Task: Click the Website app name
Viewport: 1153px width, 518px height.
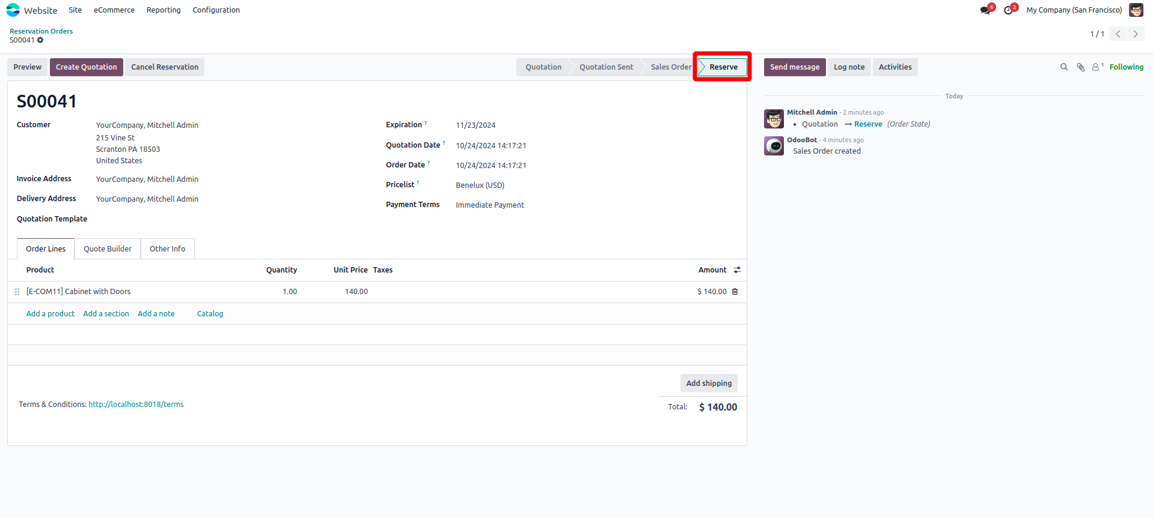Action: coord(41,10)
